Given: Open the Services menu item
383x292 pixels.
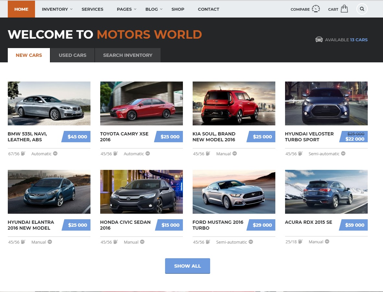Looking at the screenshot, I should [92, 9].
